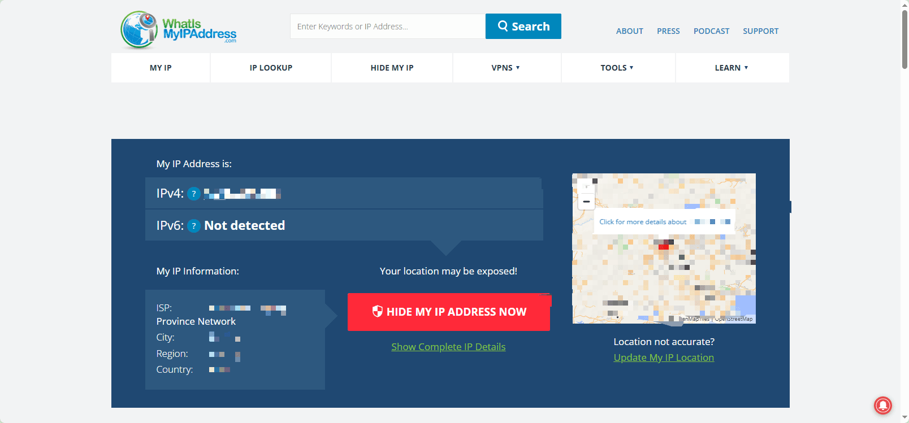
Task: Go to the HIDE MY IP nav item
Action: [x=392, y=68]
